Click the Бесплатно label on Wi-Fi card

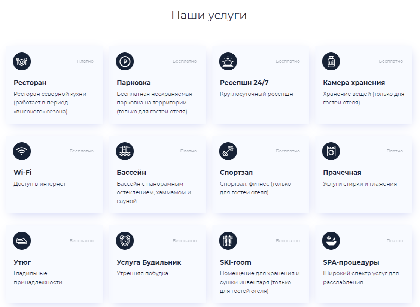pos(81,151)
